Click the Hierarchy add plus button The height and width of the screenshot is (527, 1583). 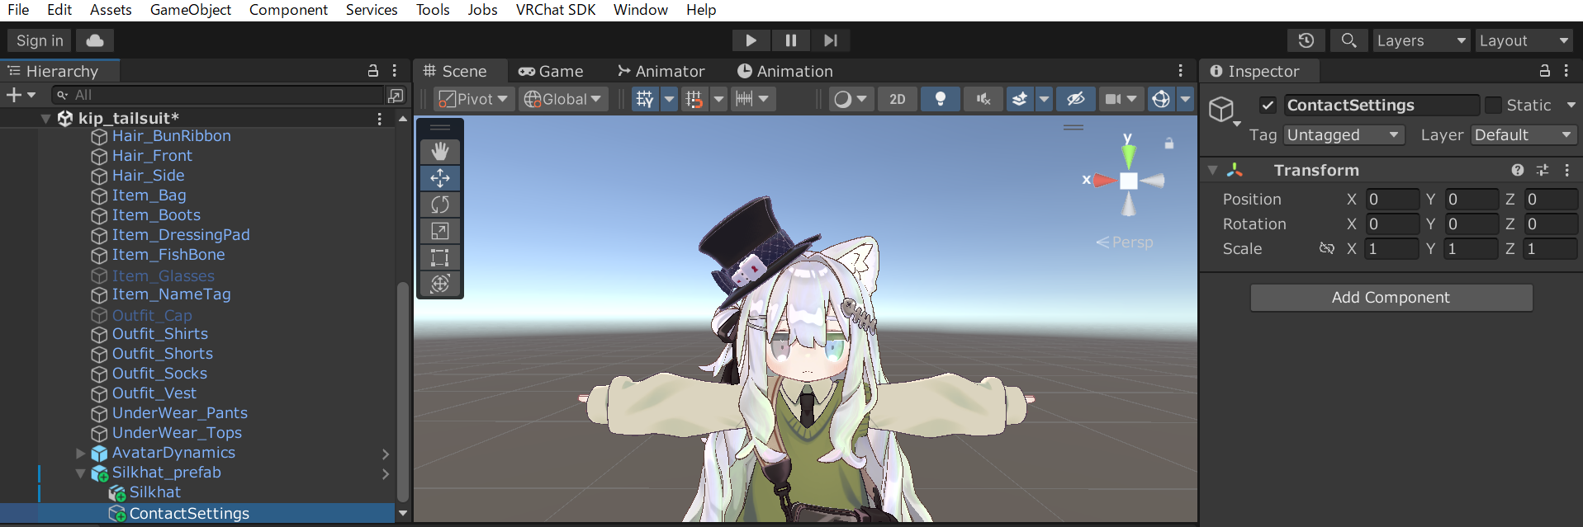[x=21, y=95]
